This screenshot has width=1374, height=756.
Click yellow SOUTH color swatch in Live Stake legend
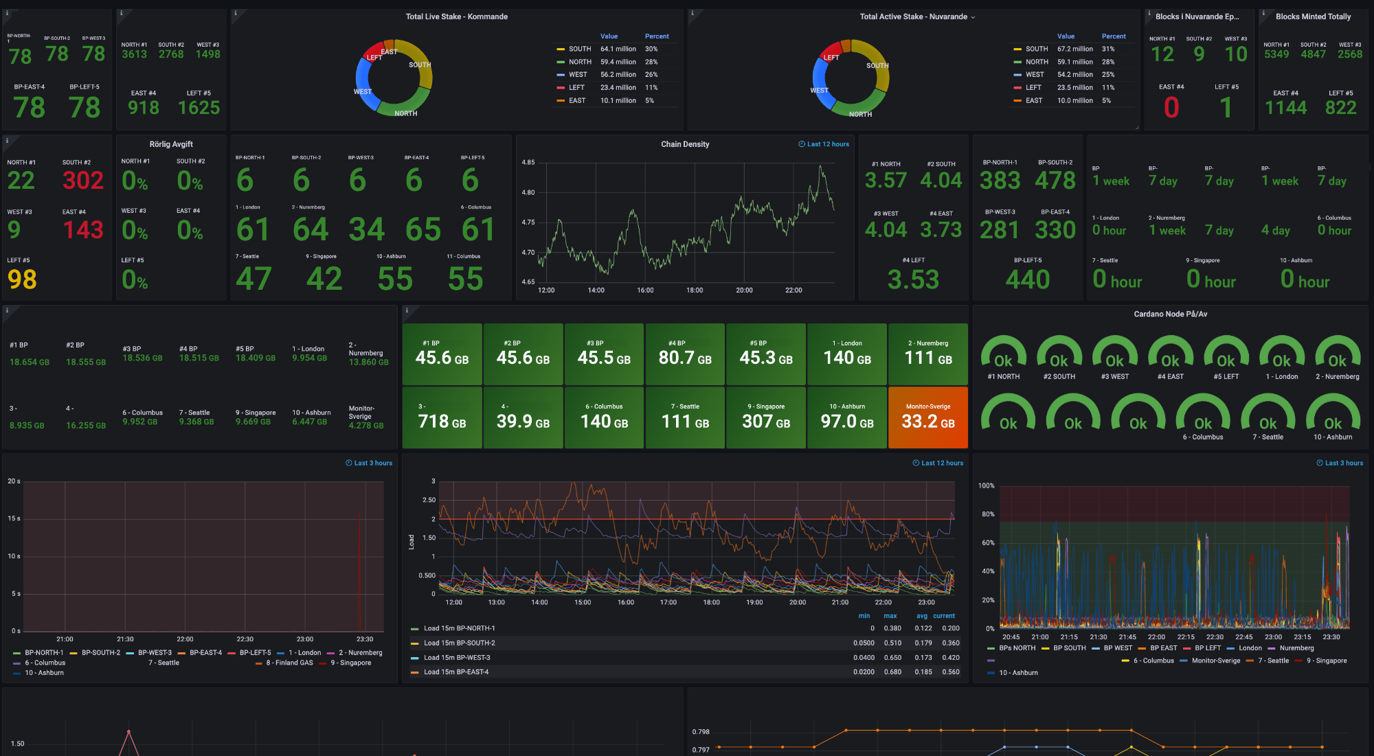(x=561, y=49)
